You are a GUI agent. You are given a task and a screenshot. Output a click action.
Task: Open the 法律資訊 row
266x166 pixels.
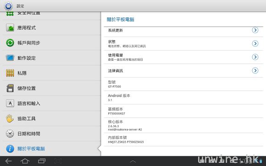point(183,71)
